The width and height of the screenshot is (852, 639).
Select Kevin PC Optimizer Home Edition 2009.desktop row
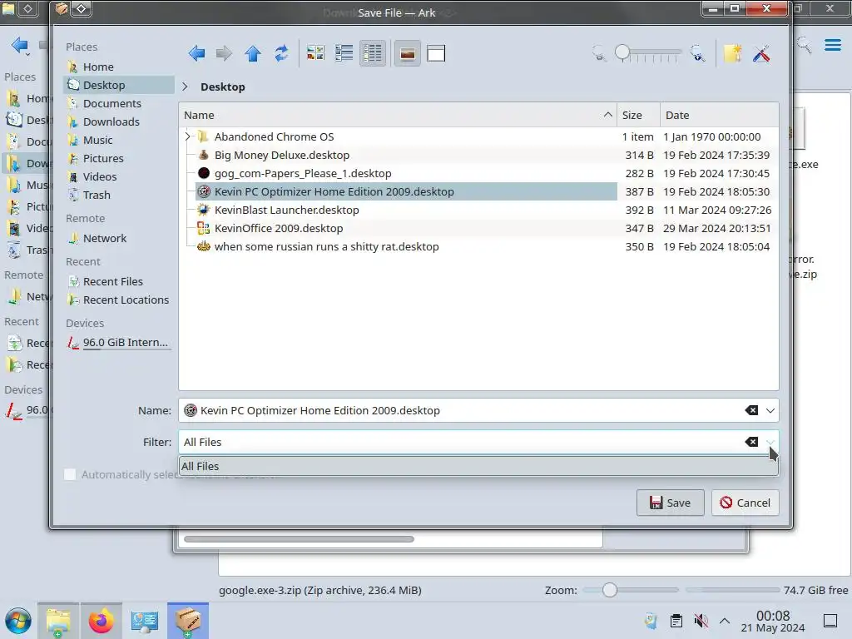coord(406,192)
